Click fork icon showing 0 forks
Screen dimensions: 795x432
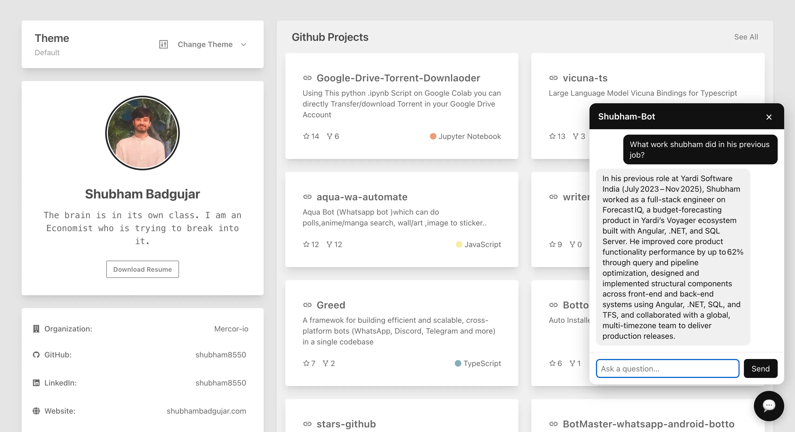[x=572, y=244]
